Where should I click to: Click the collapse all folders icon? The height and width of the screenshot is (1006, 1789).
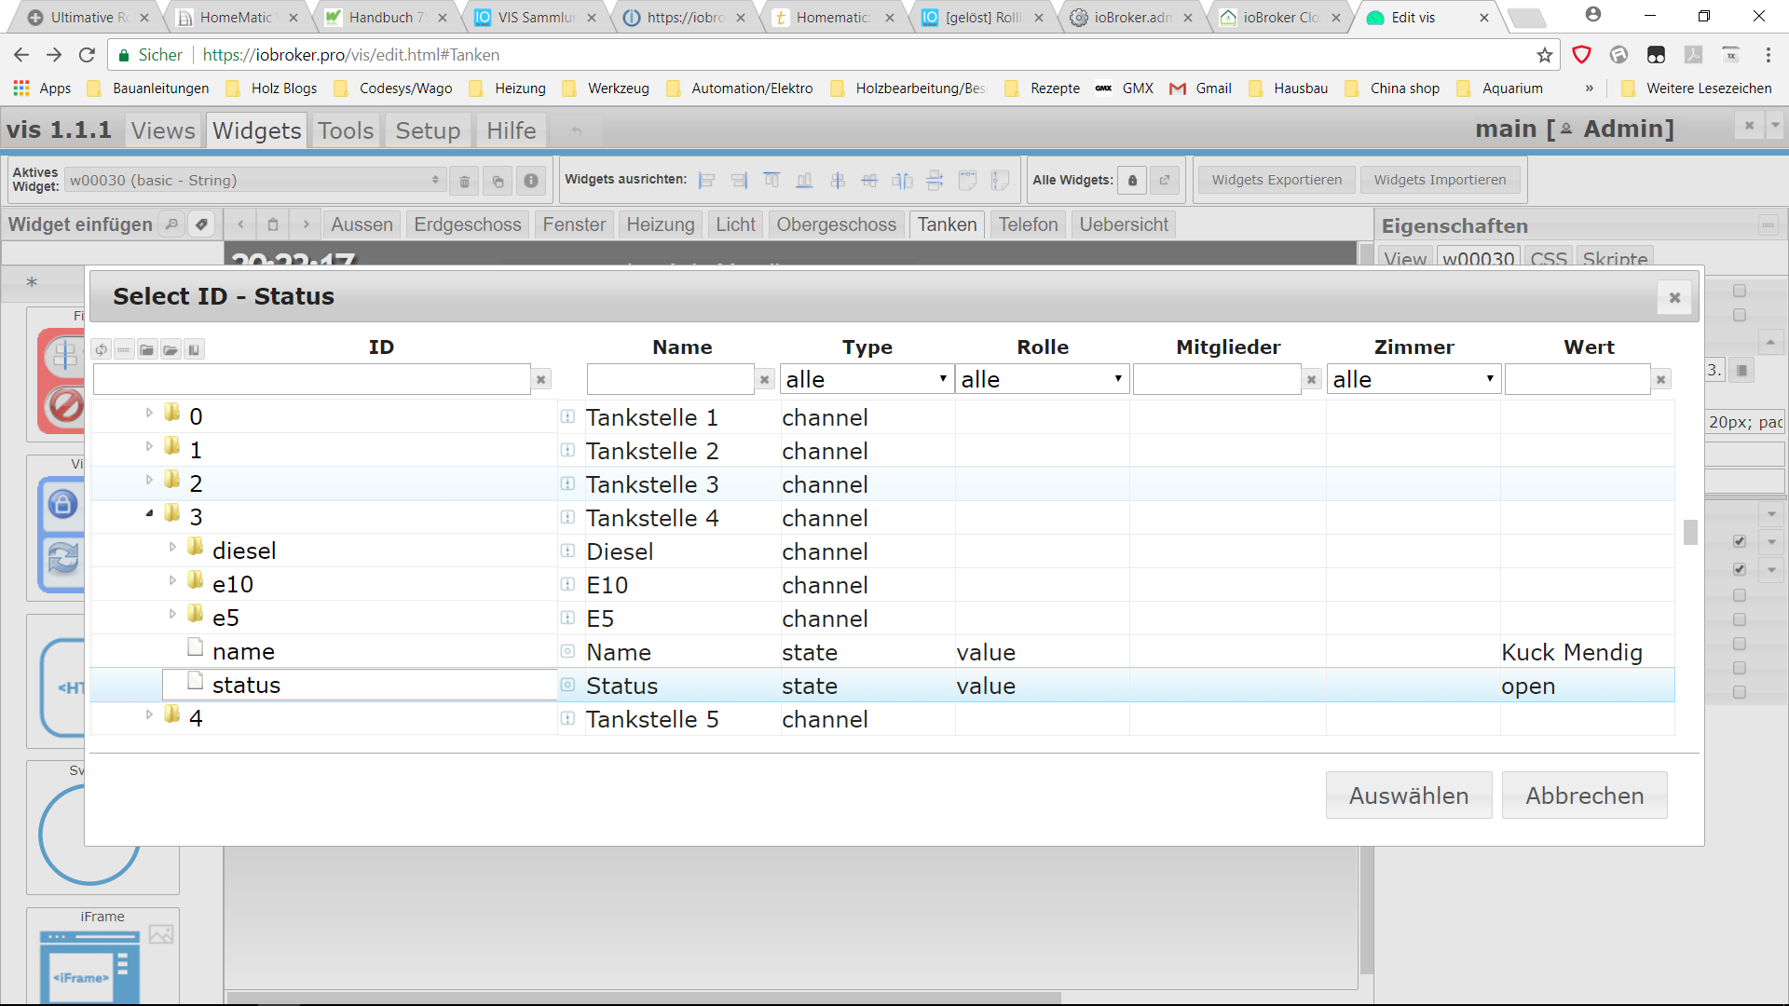pos(147,349)
